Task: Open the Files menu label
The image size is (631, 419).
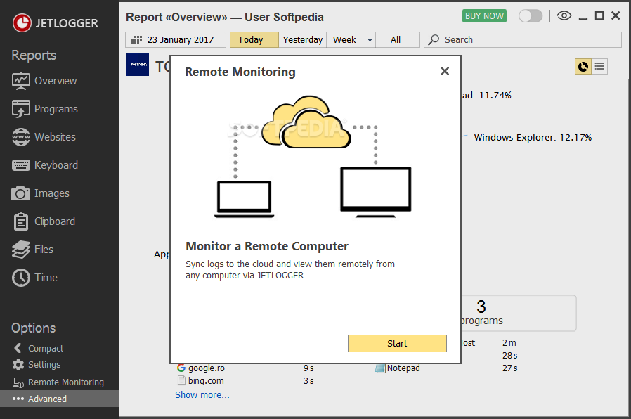Action: point(44,250)
